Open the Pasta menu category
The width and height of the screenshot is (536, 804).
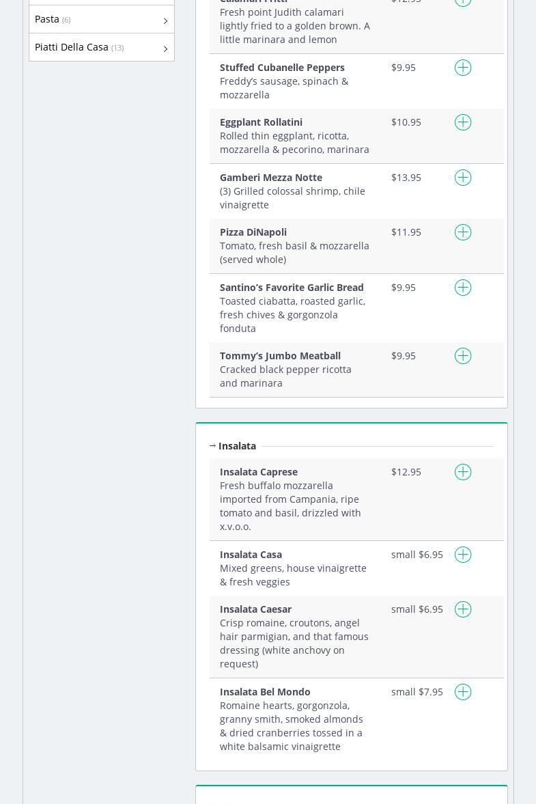[47, 19]
